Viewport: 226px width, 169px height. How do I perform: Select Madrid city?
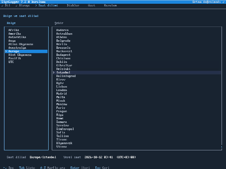[x=137, y=94]
